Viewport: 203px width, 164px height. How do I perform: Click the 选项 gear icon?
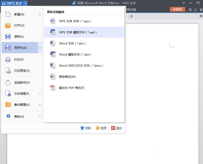pos(98,128)
